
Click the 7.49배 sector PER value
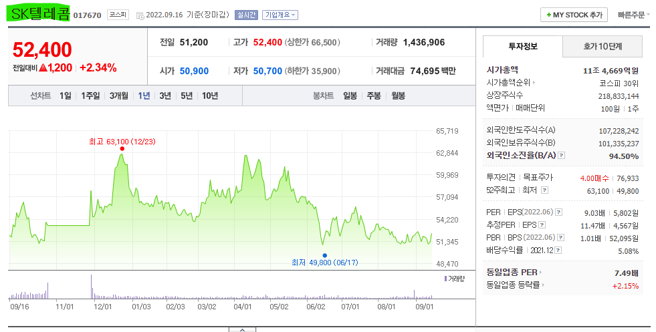627,273
